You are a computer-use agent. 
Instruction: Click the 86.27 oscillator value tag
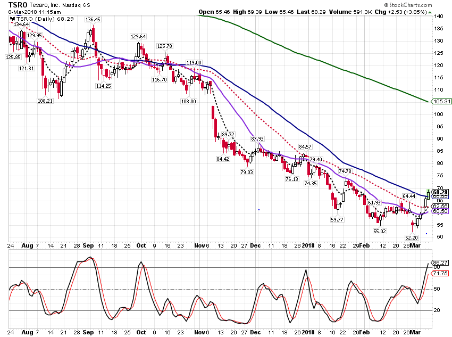[x=440, y=262]
